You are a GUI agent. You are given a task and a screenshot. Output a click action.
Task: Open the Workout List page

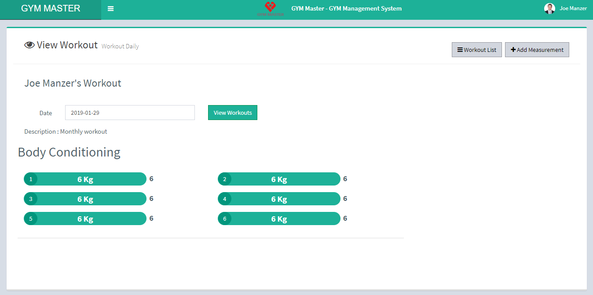[477, 50]
